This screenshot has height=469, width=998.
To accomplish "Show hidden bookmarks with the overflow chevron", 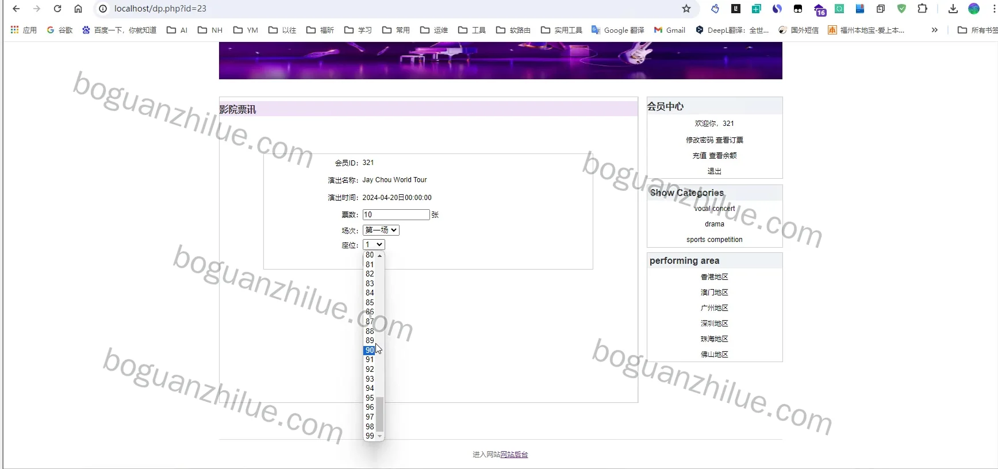I will coord(935,30).
